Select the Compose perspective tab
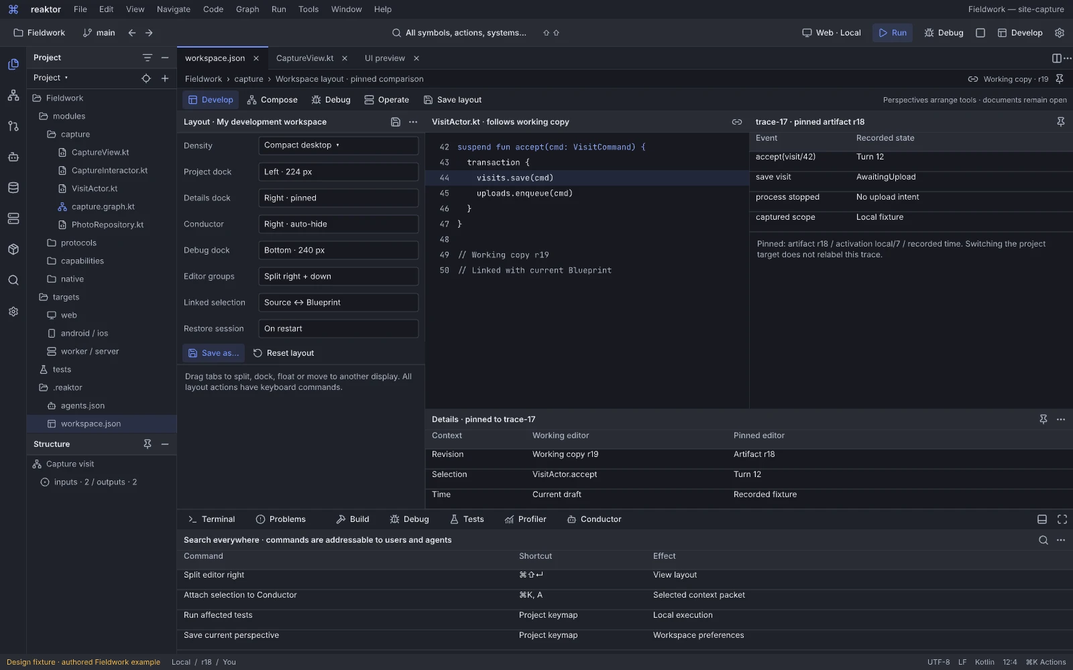1073x670 pixels. pos(272,100)
